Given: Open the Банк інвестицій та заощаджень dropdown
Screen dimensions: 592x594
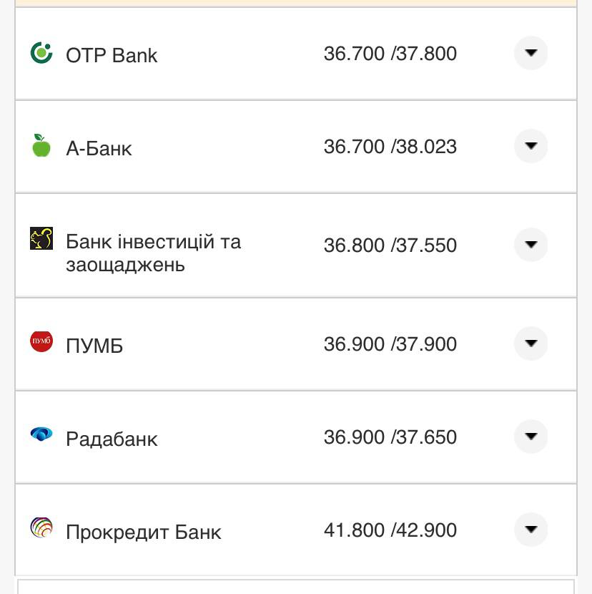Looking at the screenshot, I should pyautogui.click(x=531, y=244).
